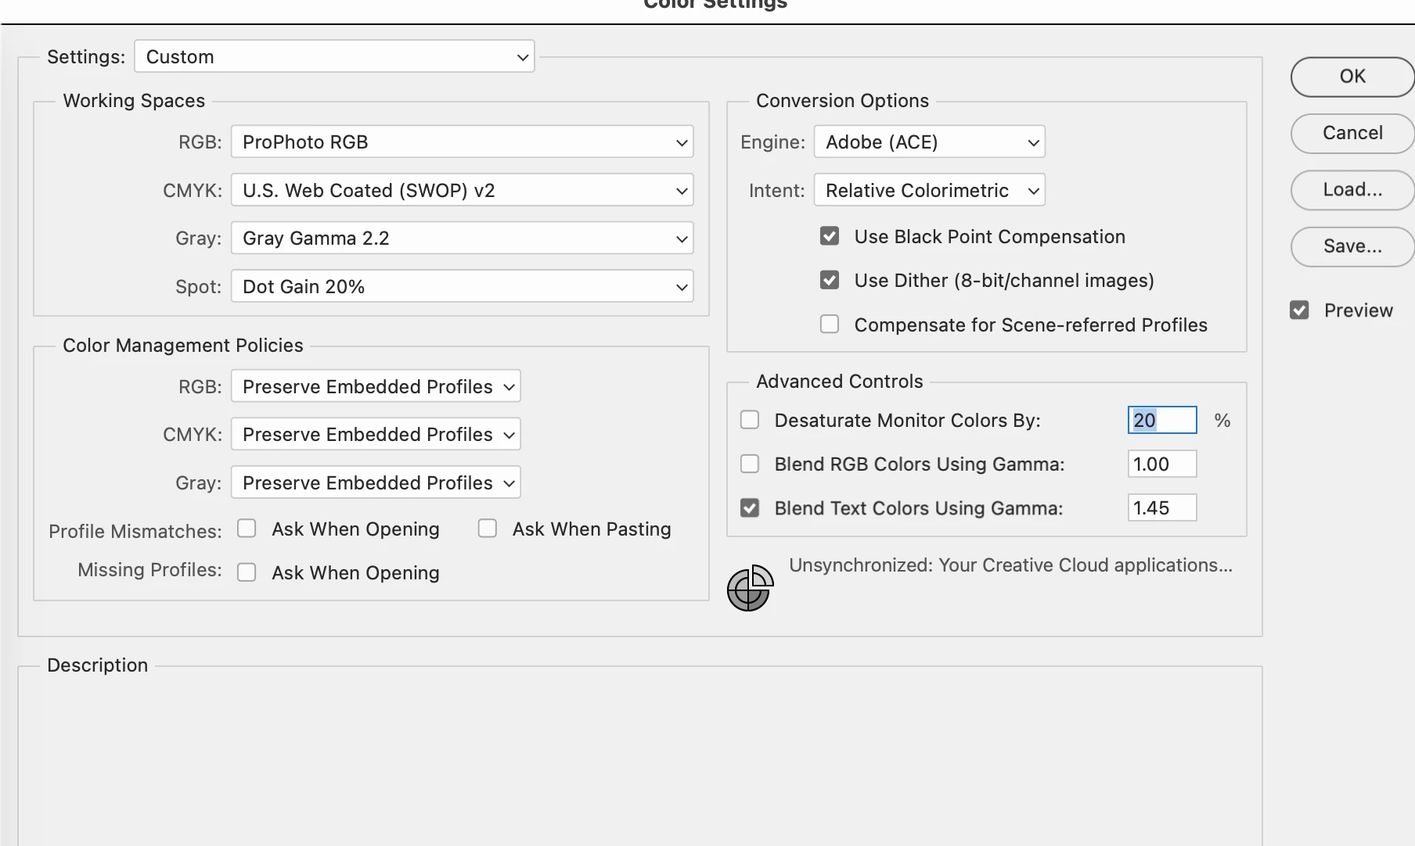1415x846 pixels.
Task: Click the Load... button
Action: [1352, 190]
